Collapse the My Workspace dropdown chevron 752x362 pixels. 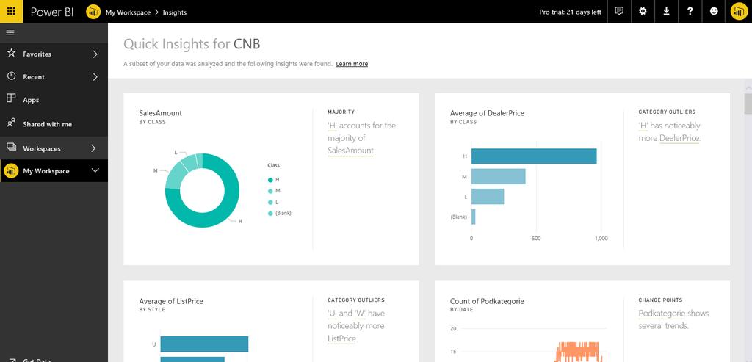tap(95, 170)
